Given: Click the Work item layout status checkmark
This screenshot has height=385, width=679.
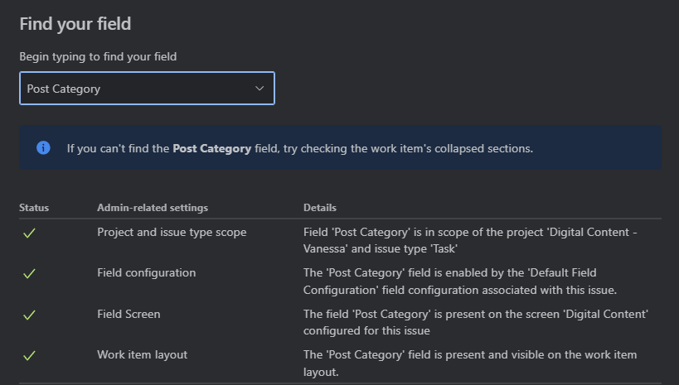Looking at the screenshot, I should pyautogui.click(x=29, y=355).
